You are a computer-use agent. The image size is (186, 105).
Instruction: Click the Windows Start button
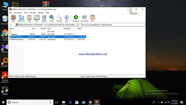pos(3,102)
